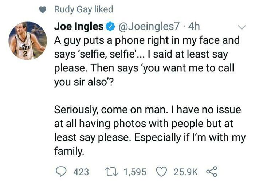This screenshot has width=255, height=184.
Task: Click the reply speech bubble icon
Action: (60, 171)
